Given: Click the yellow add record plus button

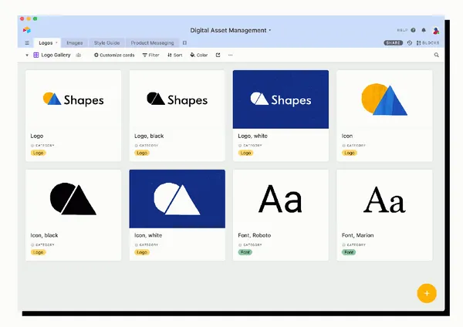Looking at the screenshot, I should click(427, 293).
